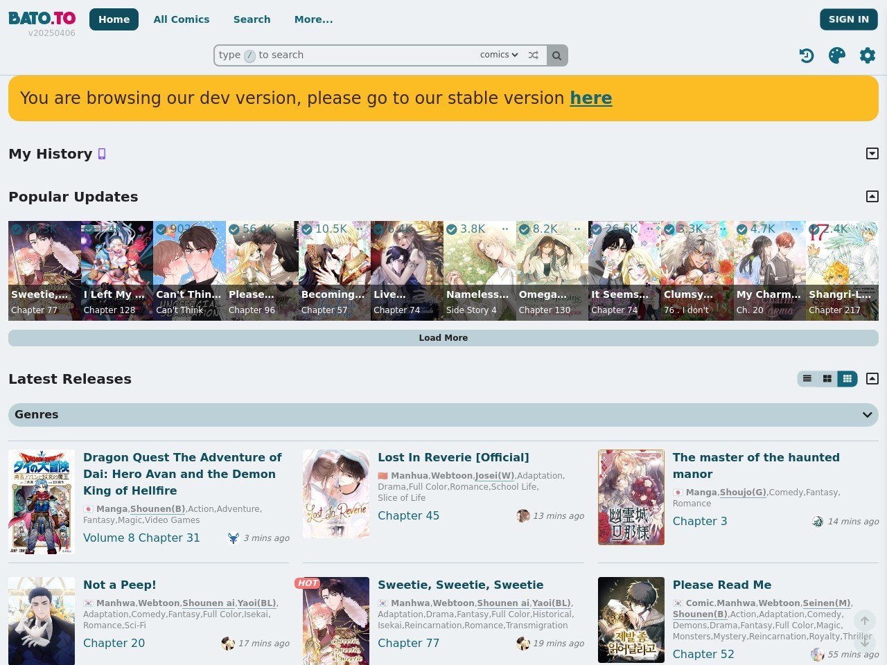This screenshot has width=887, height=665.
Task: Click the HOT-tagged Sweetie cover in Latest Releases
Action: 336,621
